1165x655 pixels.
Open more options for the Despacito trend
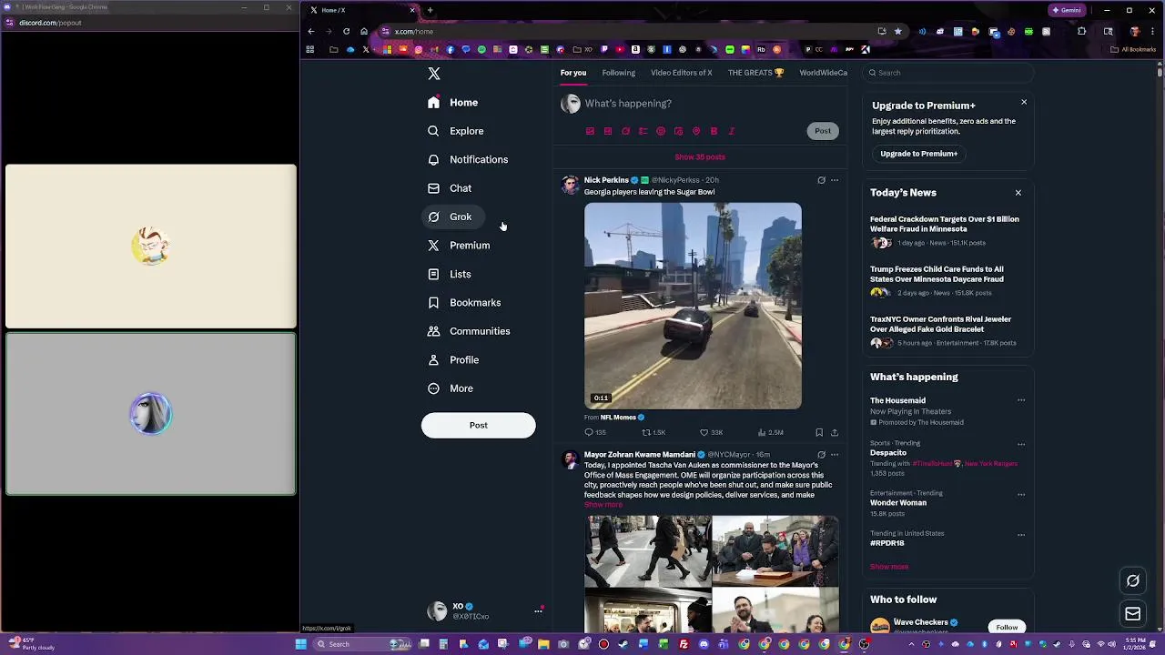click(x=1021, y=444)
